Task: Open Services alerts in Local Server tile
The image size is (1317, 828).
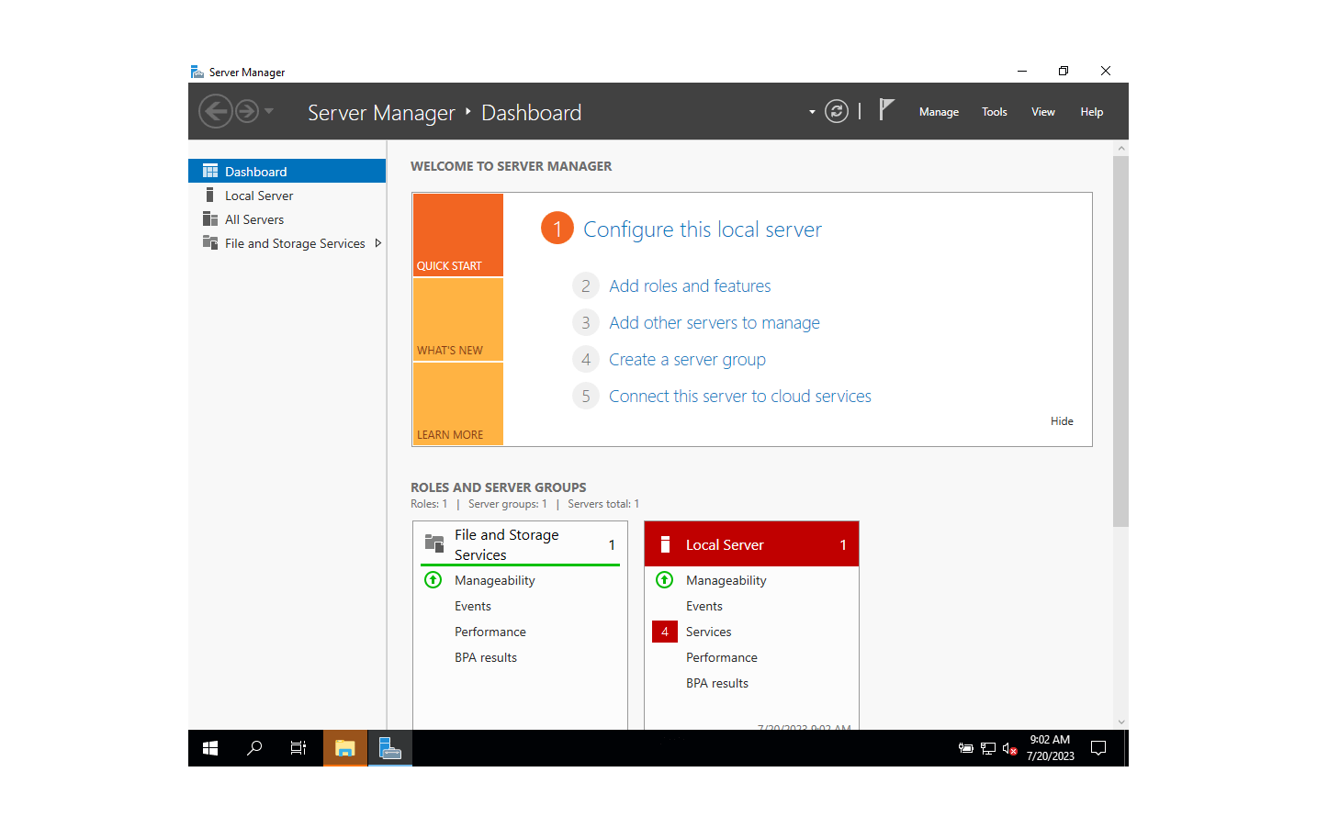Action: coord(709,632)
